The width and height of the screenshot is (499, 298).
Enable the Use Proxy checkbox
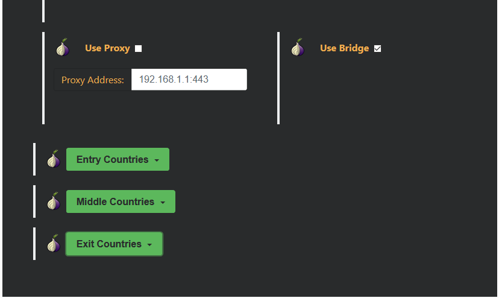[x=139, y=49]
